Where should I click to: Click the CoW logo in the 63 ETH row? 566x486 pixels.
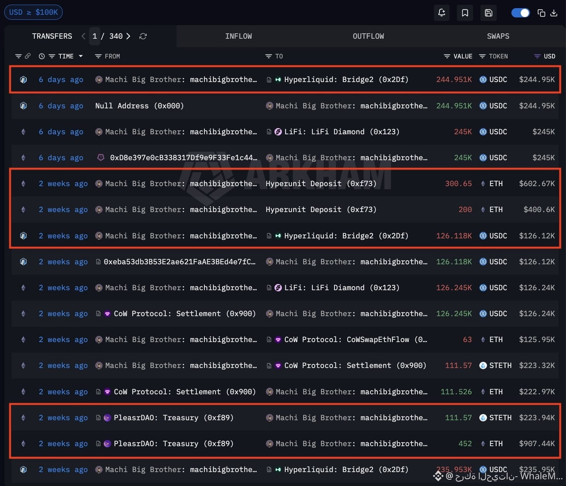pyautogui.click(x=278, y=339)
